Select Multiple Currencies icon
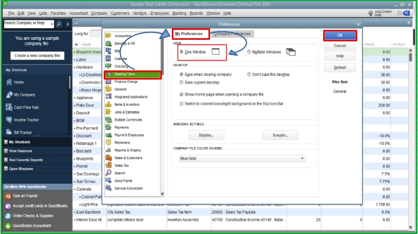 [108, 120]
